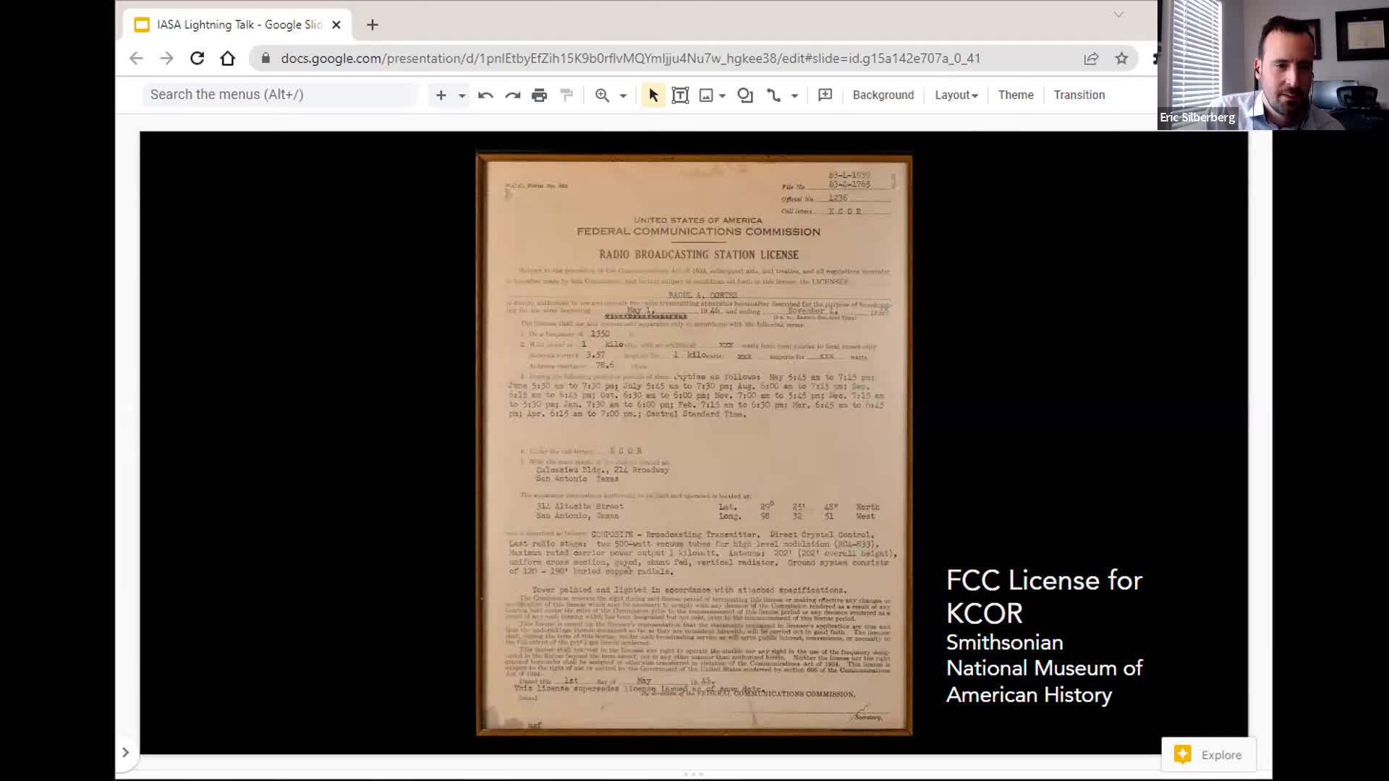This screenshot has height=781, width=1389.
Task: Open the Chrome tab search chevron
Action: [1118, 14]
